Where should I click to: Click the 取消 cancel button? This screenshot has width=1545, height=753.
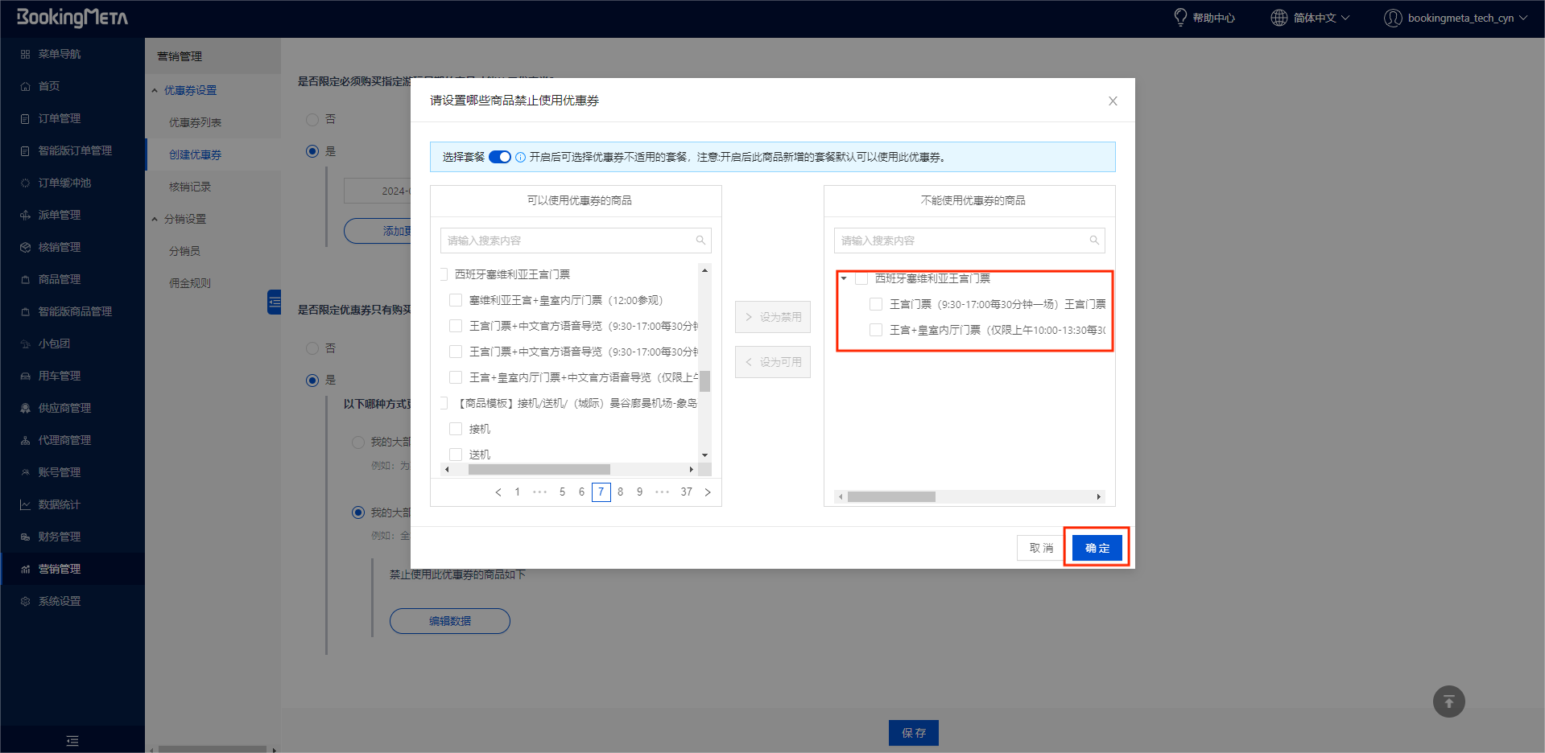coord(1041,548)
